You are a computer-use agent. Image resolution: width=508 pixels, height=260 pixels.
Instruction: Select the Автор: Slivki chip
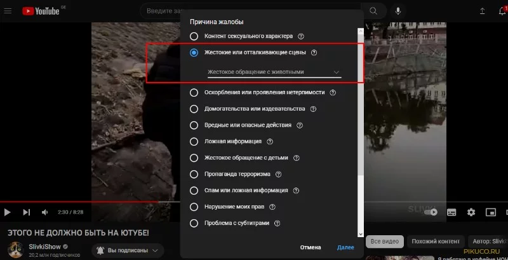[x=488, y=242]
